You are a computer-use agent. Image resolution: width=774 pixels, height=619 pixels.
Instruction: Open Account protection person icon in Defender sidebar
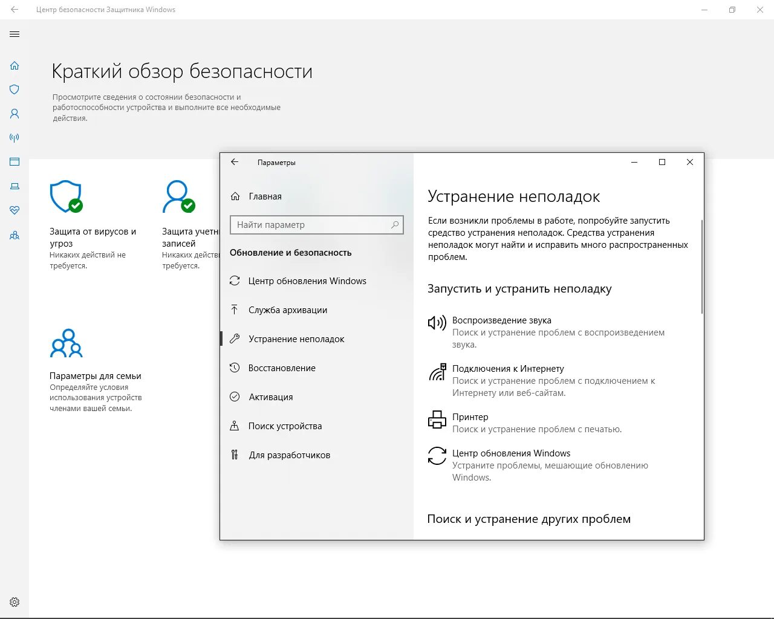(x=15, y=114)
